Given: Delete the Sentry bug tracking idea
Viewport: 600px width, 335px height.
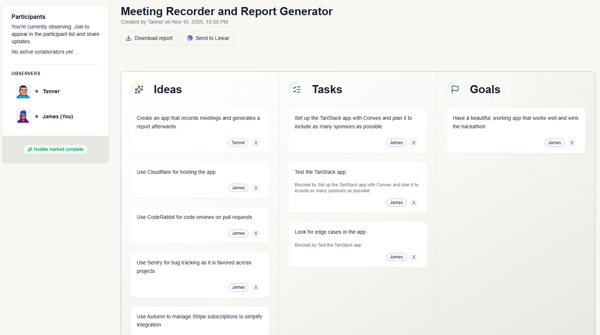Looking at the screenshot, I should [256, 287].
